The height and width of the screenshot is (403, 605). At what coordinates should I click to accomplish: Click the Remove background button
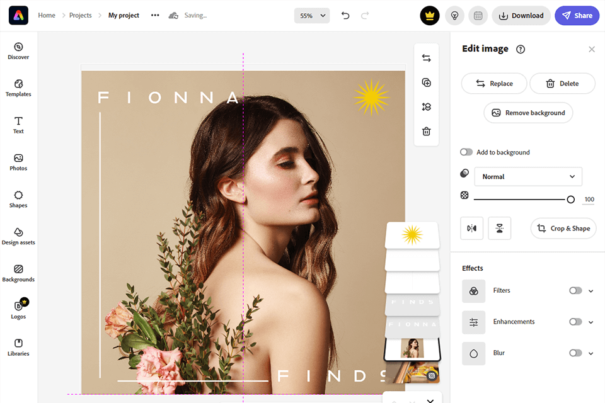(528, 113)
